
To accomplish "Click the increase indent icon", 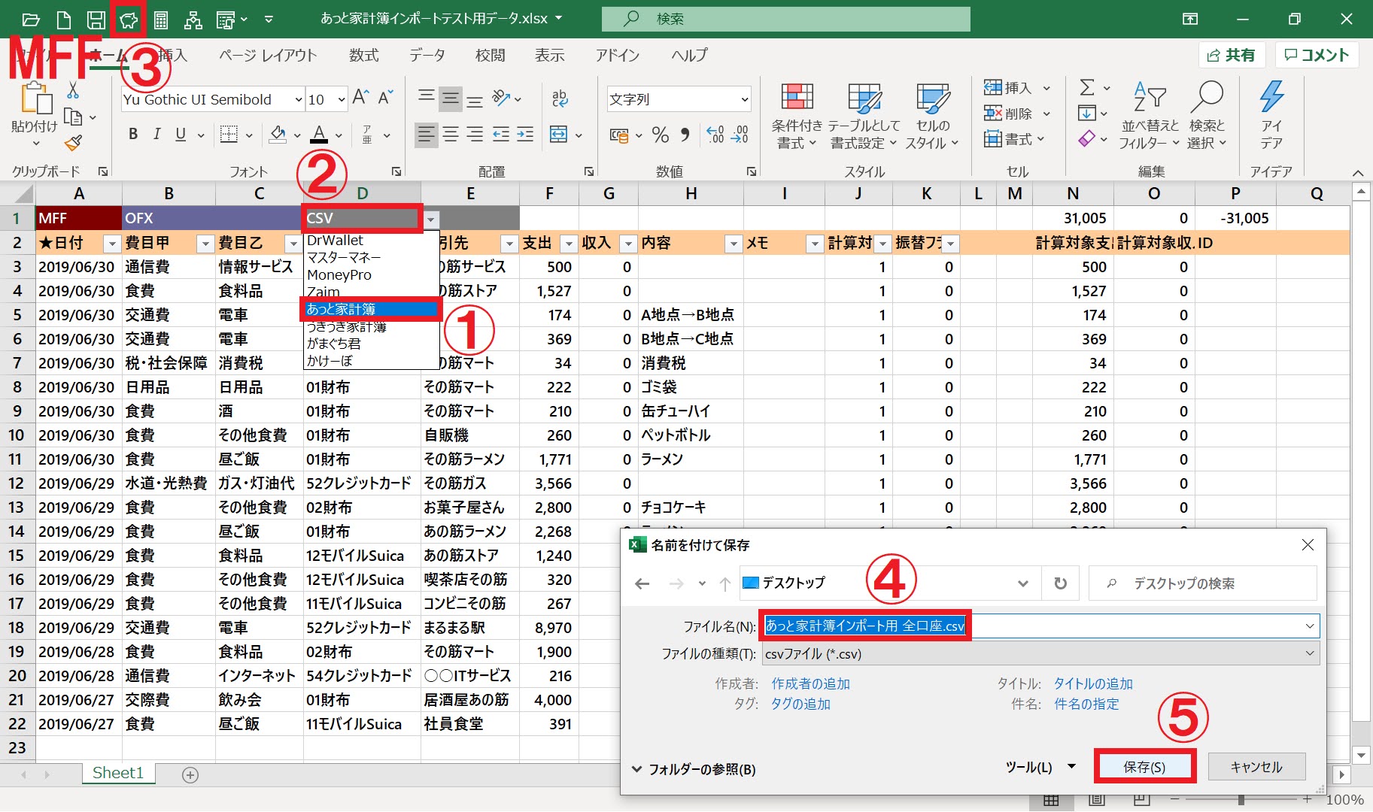I will coord(525,135).
